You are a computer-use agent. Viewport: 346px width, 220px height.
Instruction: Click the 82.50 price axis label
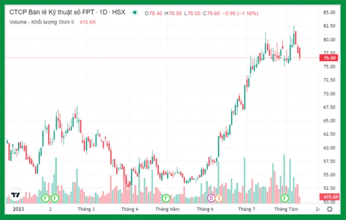coord(329,26)
